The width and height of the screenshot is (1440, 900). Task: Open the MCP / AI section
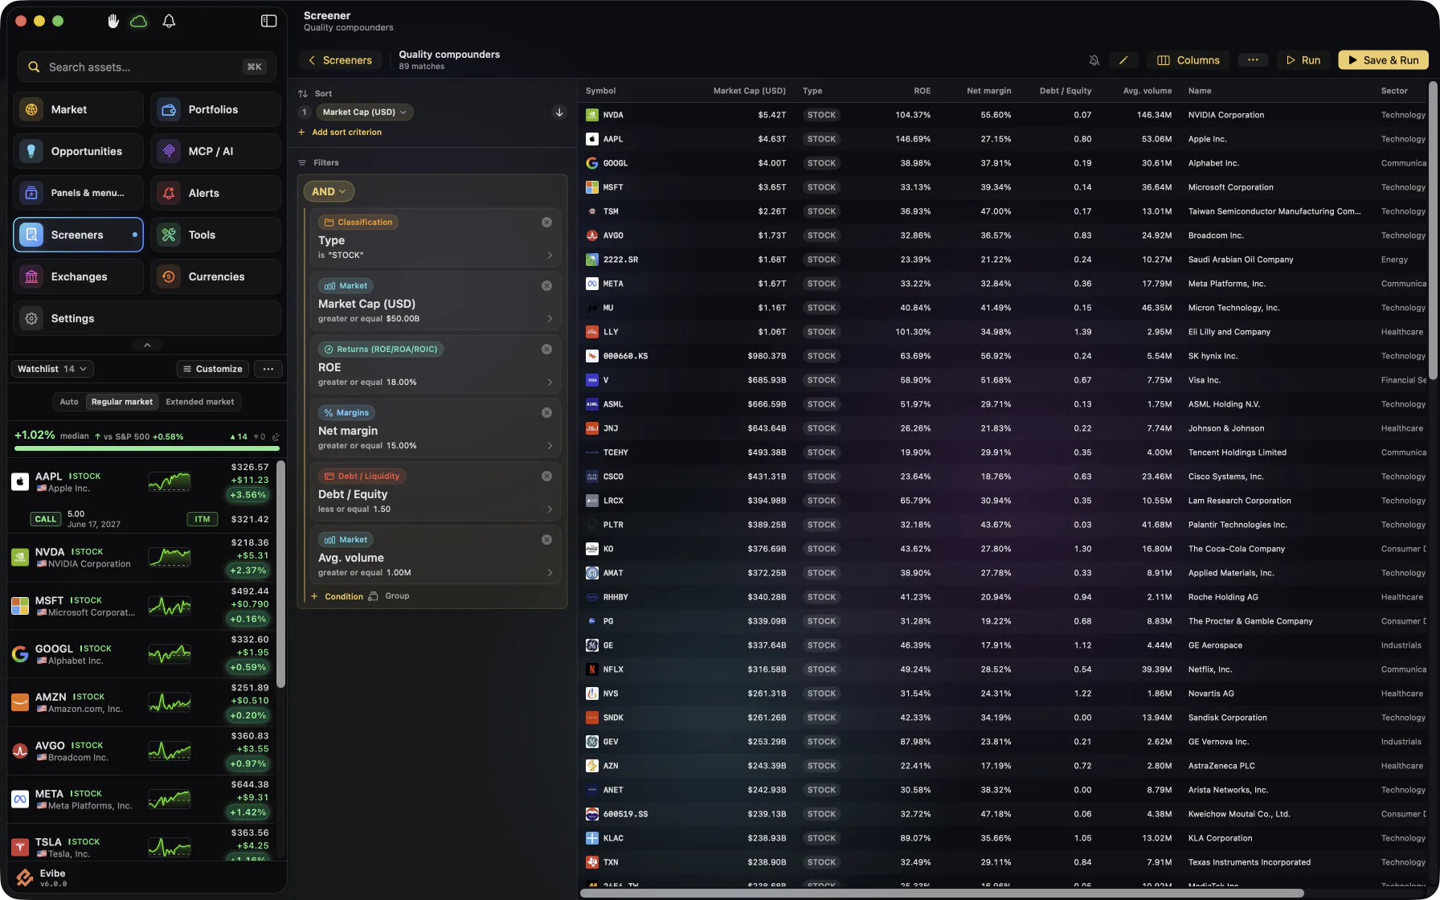(x=215, y=151)
